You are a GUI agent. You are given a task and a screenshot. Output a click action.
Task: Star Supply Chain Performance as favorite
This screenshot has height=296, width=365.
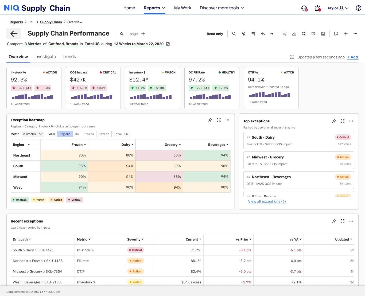[x=122, y=34]
